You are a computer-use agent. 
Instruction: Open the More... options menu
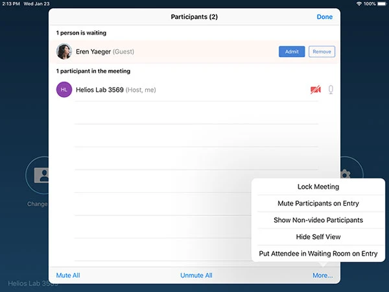pyautogui.click(x=322, y=275)
